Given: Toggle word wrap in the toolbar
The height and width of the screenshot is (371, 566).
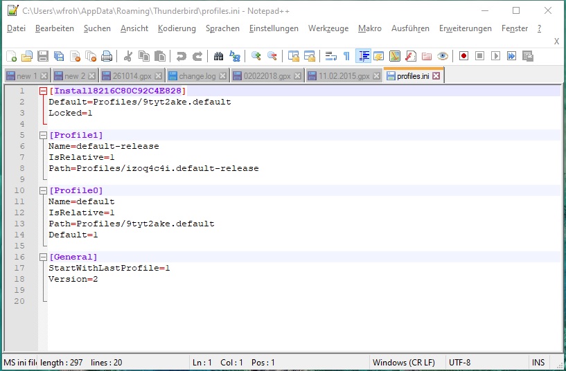Looking at the screenshot, I should (x=331, y=56).
